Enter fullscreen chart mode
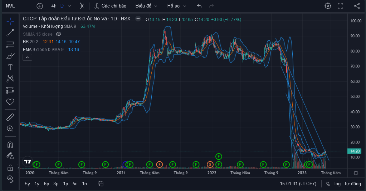This screenshot has width=366, height=191. click(341, 6)
